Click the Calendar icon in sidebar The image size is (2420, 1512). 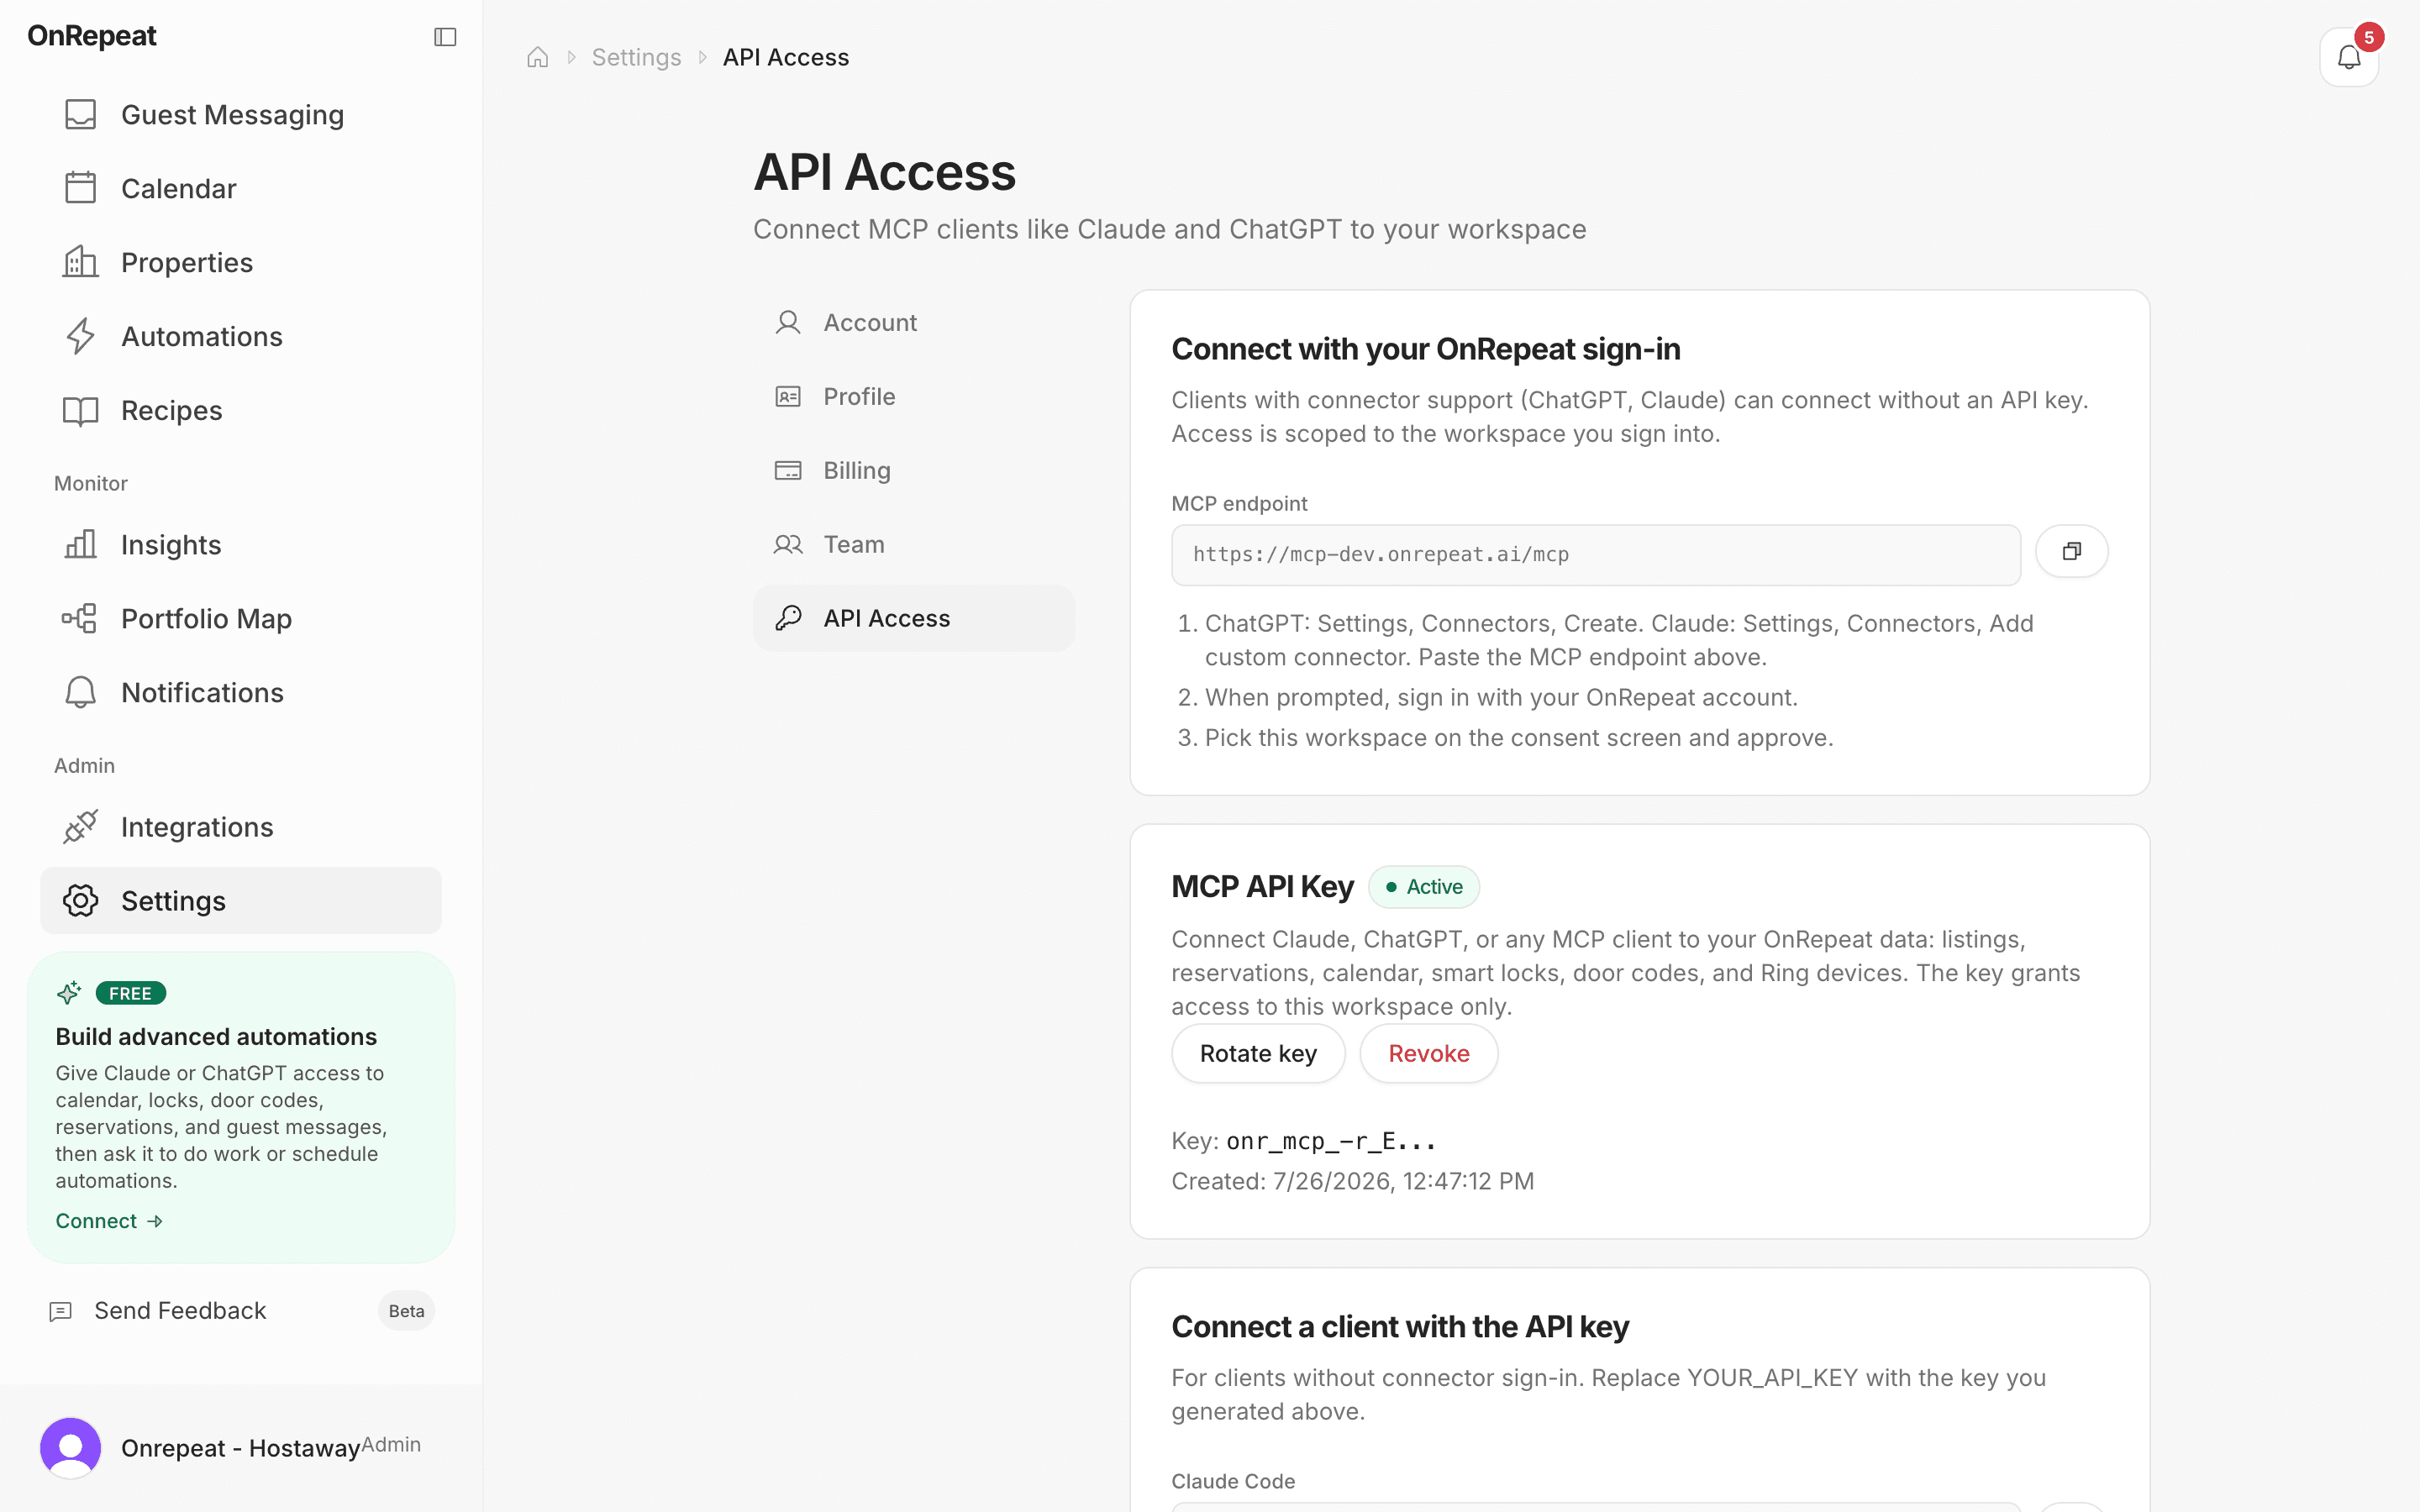(x=81, y=188)
